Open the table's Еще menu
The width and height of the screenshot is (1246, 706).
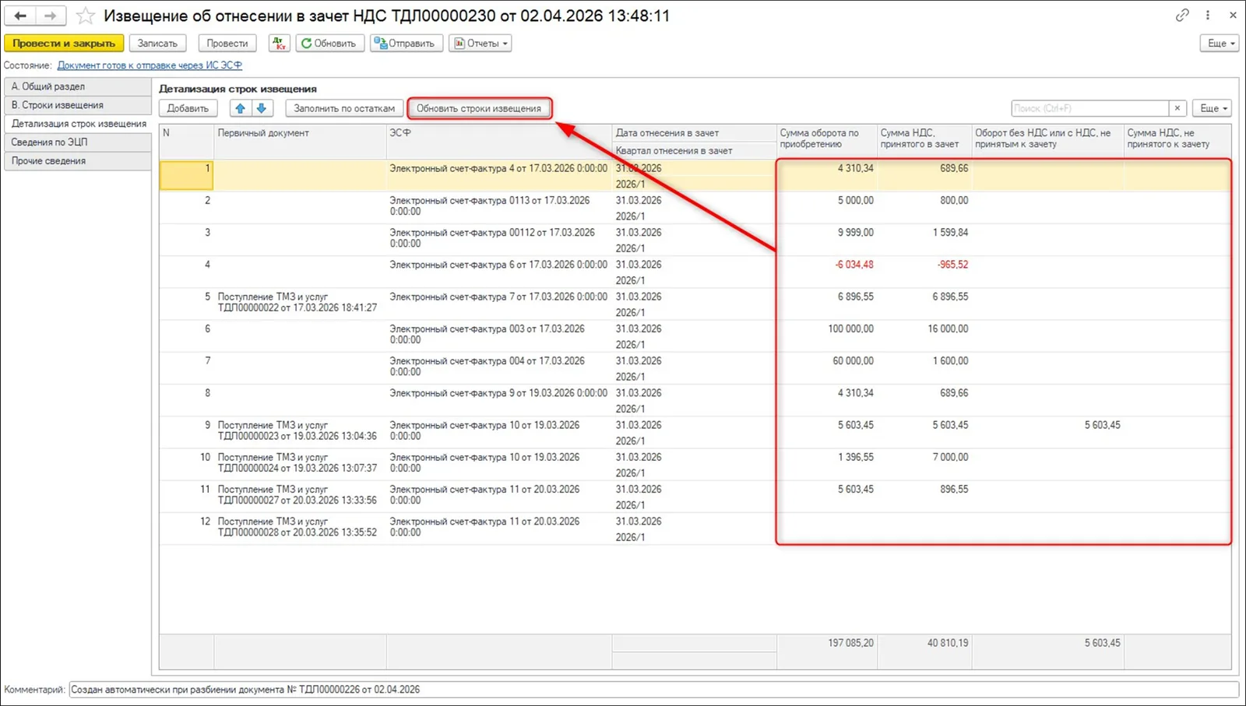click(x=1212, y=108)
